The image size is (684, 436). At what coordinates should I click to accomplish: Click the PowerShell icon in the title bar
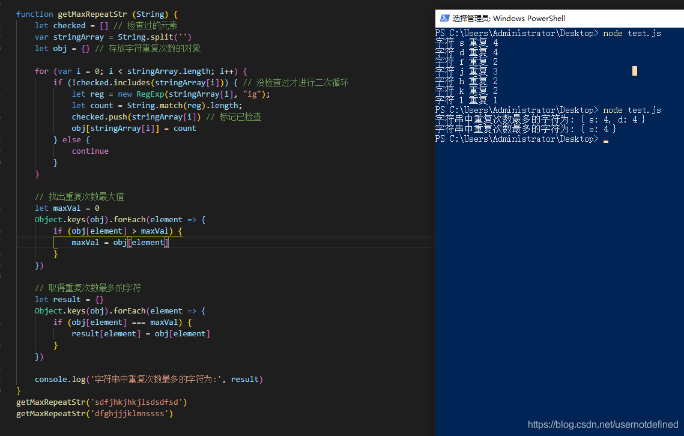444,19
